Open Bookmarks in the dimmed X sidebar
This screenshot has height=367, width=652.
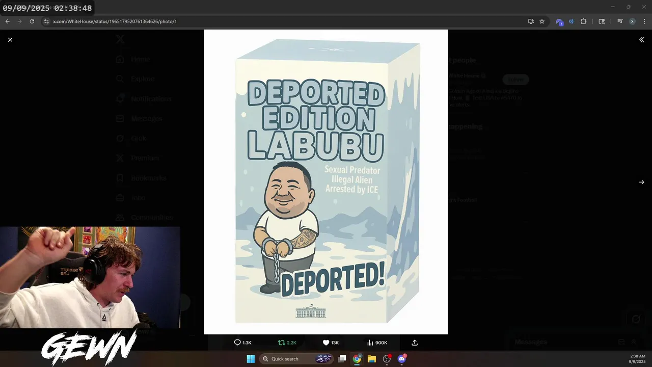[x=141, y=178]
